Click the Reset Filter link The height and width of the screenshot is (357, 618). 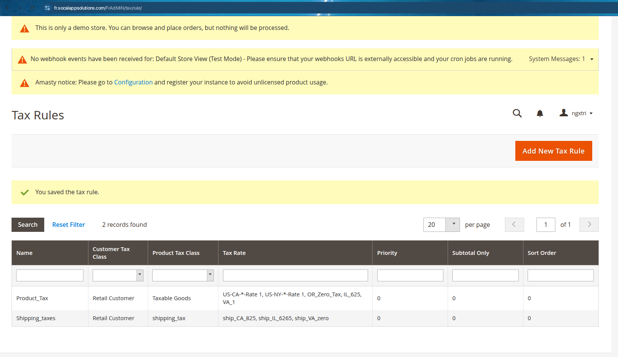click(x=68, y=225)
